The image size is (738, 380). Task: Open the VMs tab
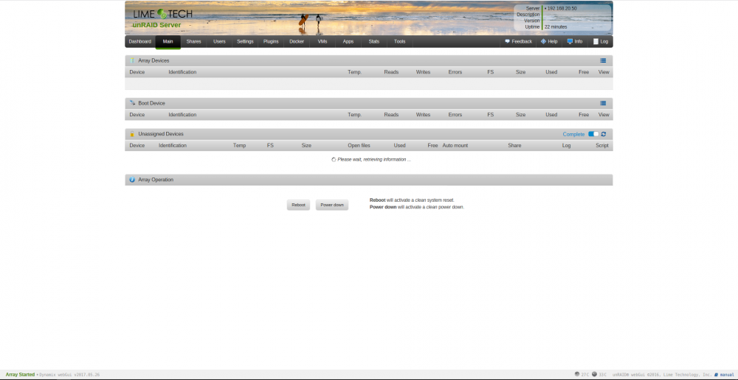tap(323, 41)
